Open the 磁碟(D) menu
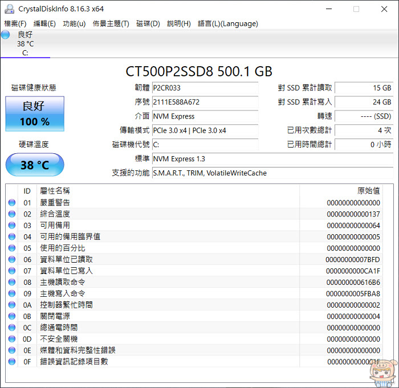The width and height of the screenshot is (399, 388). click(148, 24)
